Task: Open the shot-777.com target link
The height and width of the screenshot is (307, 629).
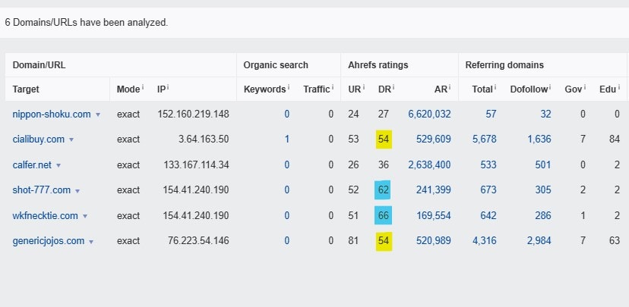Action: 41,190
